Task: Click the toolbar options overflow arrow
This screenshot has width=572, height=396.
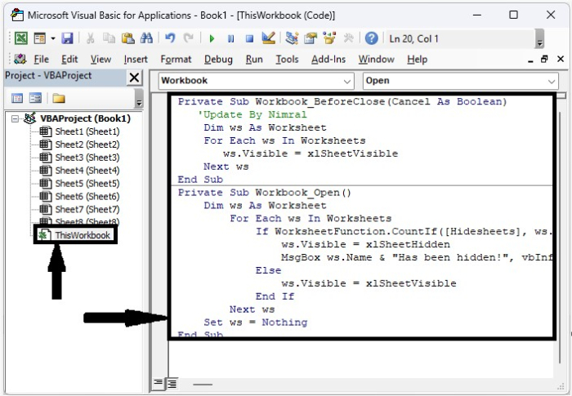Action: coord(539,39)
